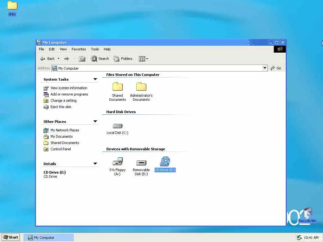Open the View menu
The height and width of the screenshot is (242, 323).
click(x=63, y=49)
